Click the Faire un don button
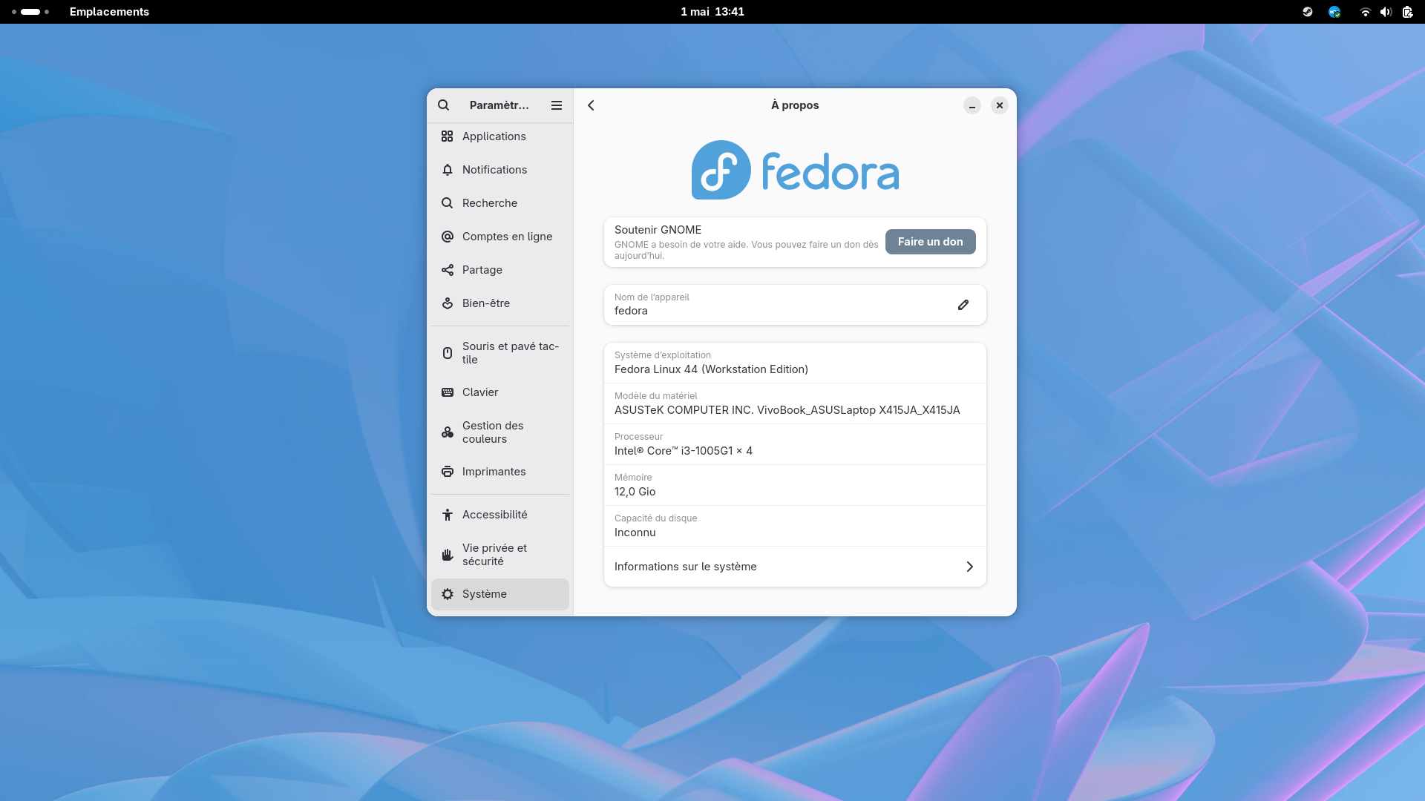The width and height of the screenshot is (1425, 801). coord(931,242)
